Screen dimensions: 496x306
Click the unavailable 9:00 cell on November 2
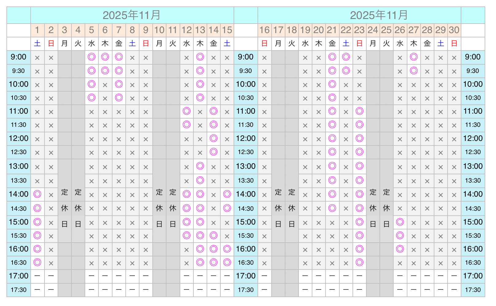(x=51, y=57)
